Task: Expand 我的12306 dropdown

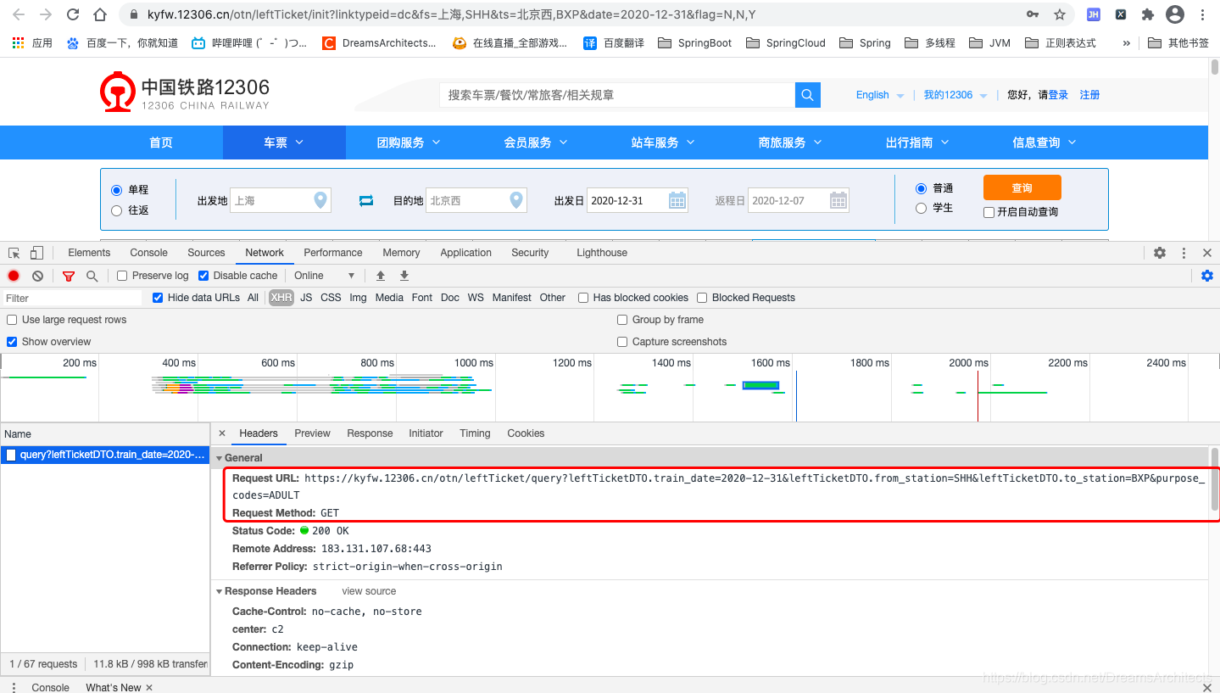Action: [x=955, y=95]
